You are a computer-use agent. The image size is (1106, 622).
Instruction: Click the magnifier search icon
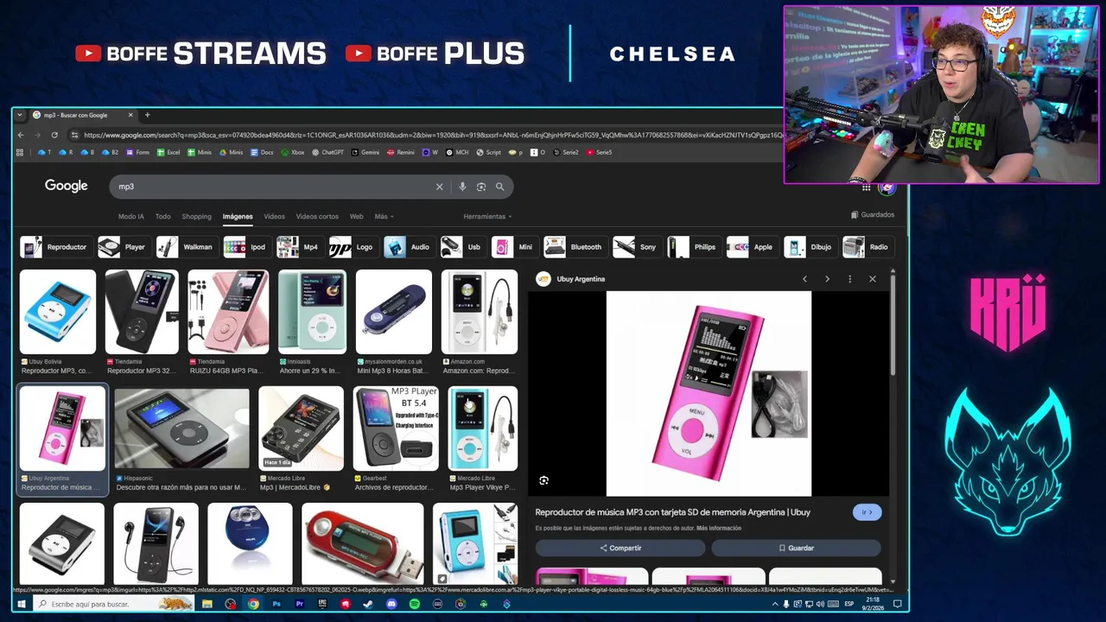click(x=499, y=187)
